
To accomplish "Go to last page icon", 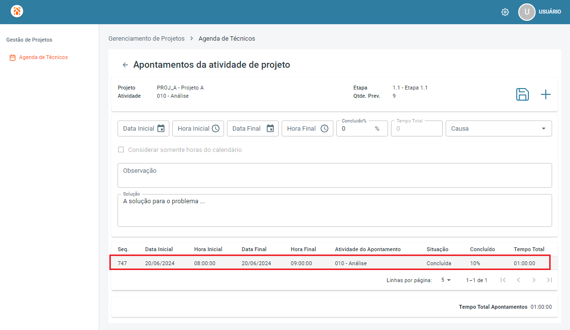I will 549,280.
